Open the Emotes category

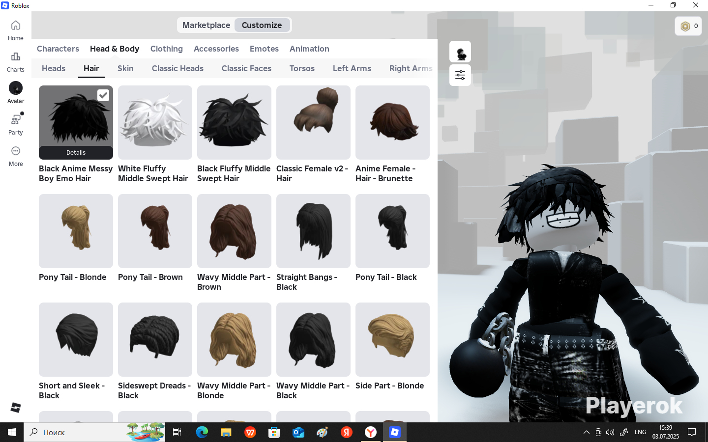tap(264, 49)
